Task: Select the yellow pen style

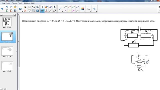Action: pos(69,10)
